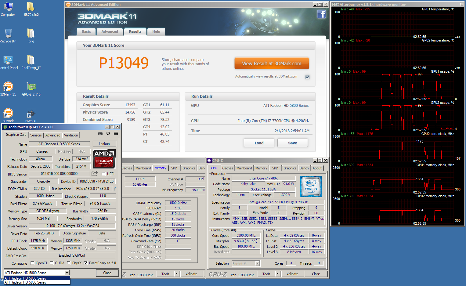The height and width of the screenshot is (286, 466).
Task: Open the GPU-Z hamburger menu icon
Action: click(116, 134)
